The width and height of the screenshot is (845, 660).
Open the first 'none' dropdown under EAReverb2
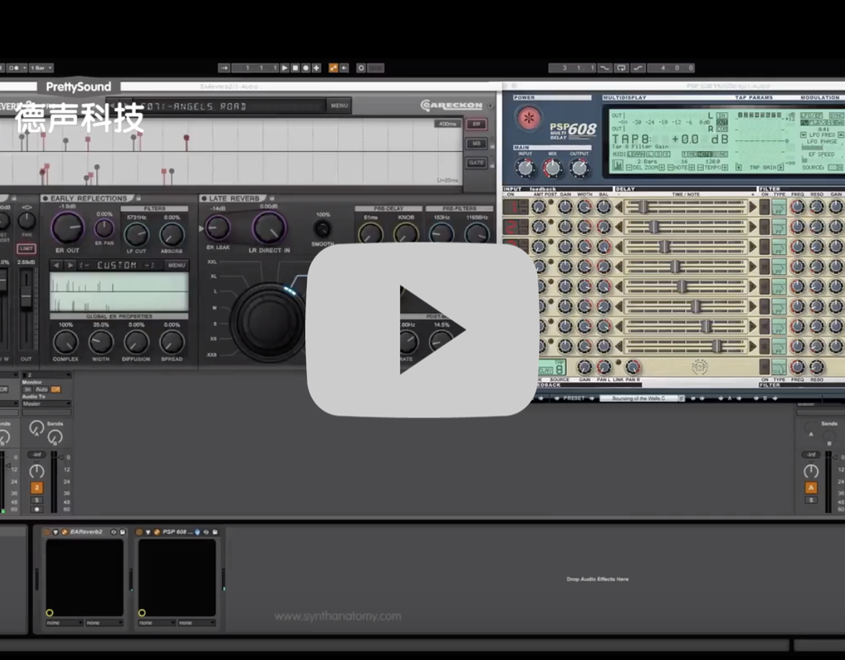64,623
